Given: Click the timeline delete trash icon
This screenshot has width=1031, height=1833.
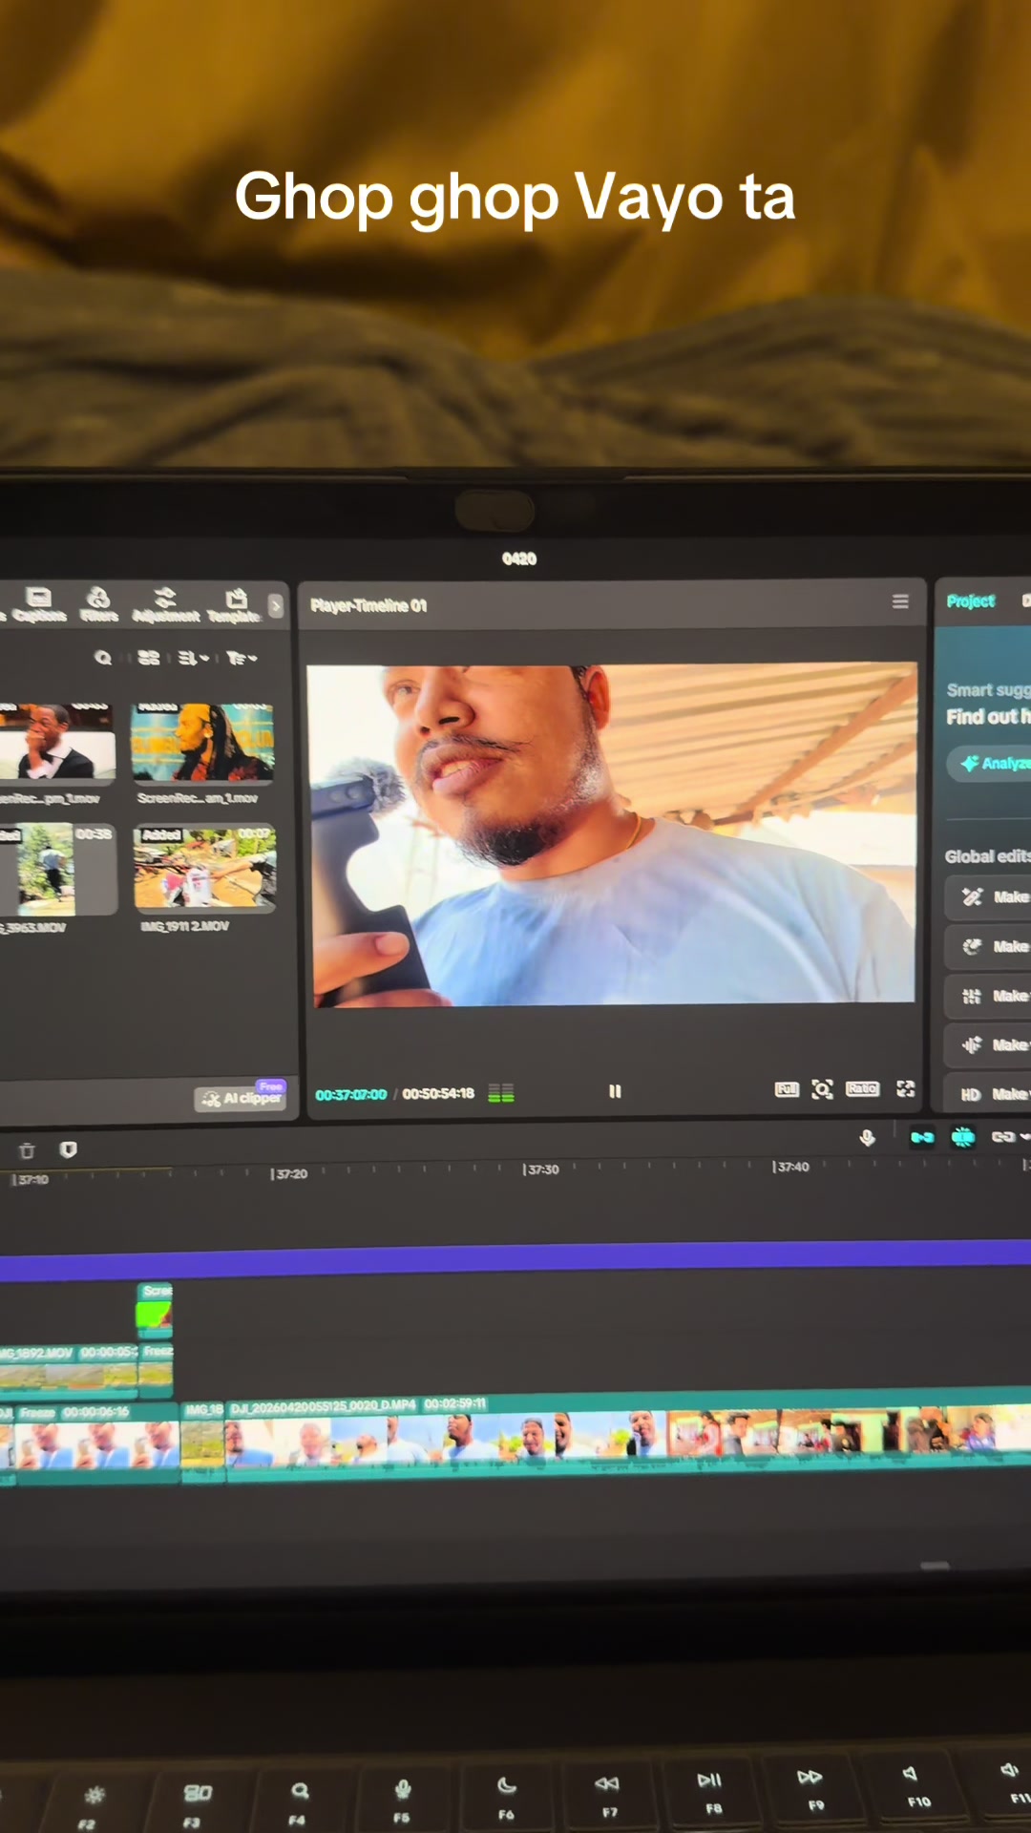Looking at the screenshot, I should pyautogui.click(x=27, y=1150).
